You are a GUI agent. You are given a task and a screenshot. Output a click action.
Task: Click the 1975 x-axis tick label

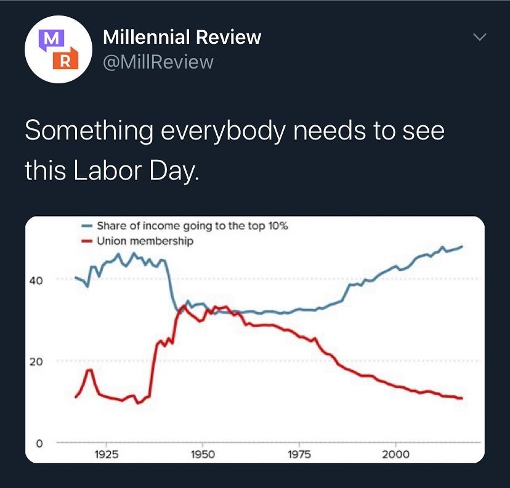point(299,455)
